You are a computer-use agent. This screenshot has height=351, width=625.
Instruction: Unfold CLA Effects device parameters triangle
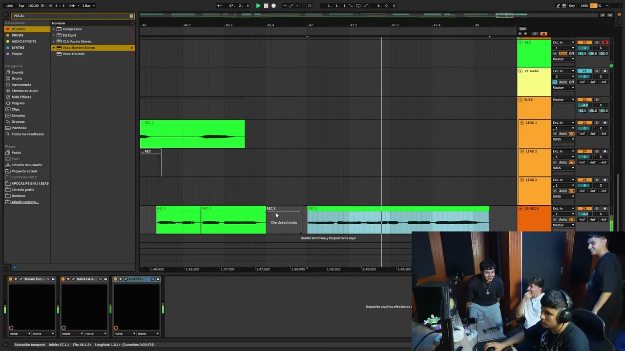point(121,279)
